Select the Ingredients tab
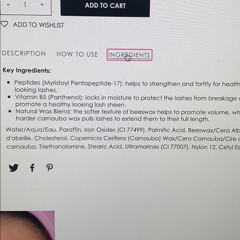The width and height of the screenshot is (240, 240). click(130, 55)
